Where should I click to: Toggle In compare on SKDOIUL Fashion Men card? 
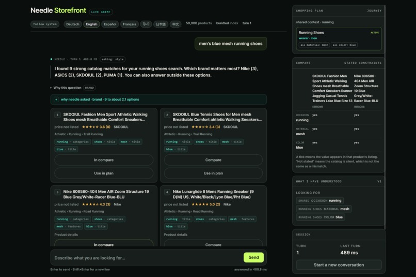[x=104, y=160]
